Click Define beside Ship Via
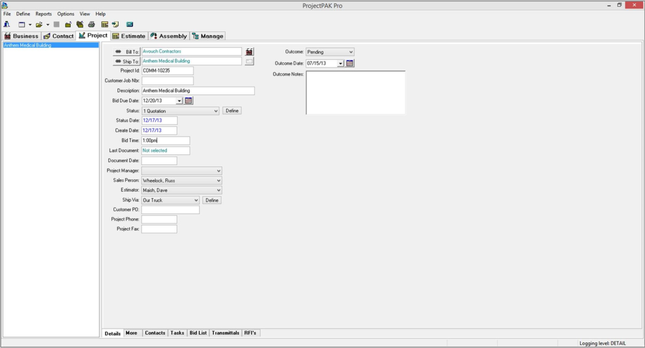 [212, 200]
